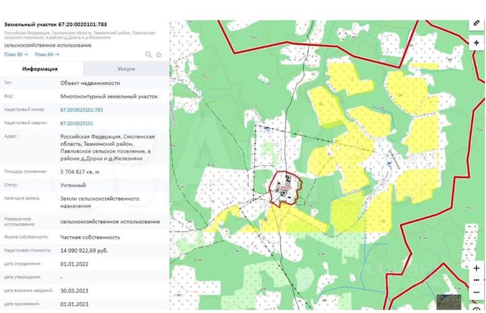The height and width of the screenshot is (313, 486).
Task: Select the heading Земельный участок 67:20:0020101:783
Action: click(56, 25)
